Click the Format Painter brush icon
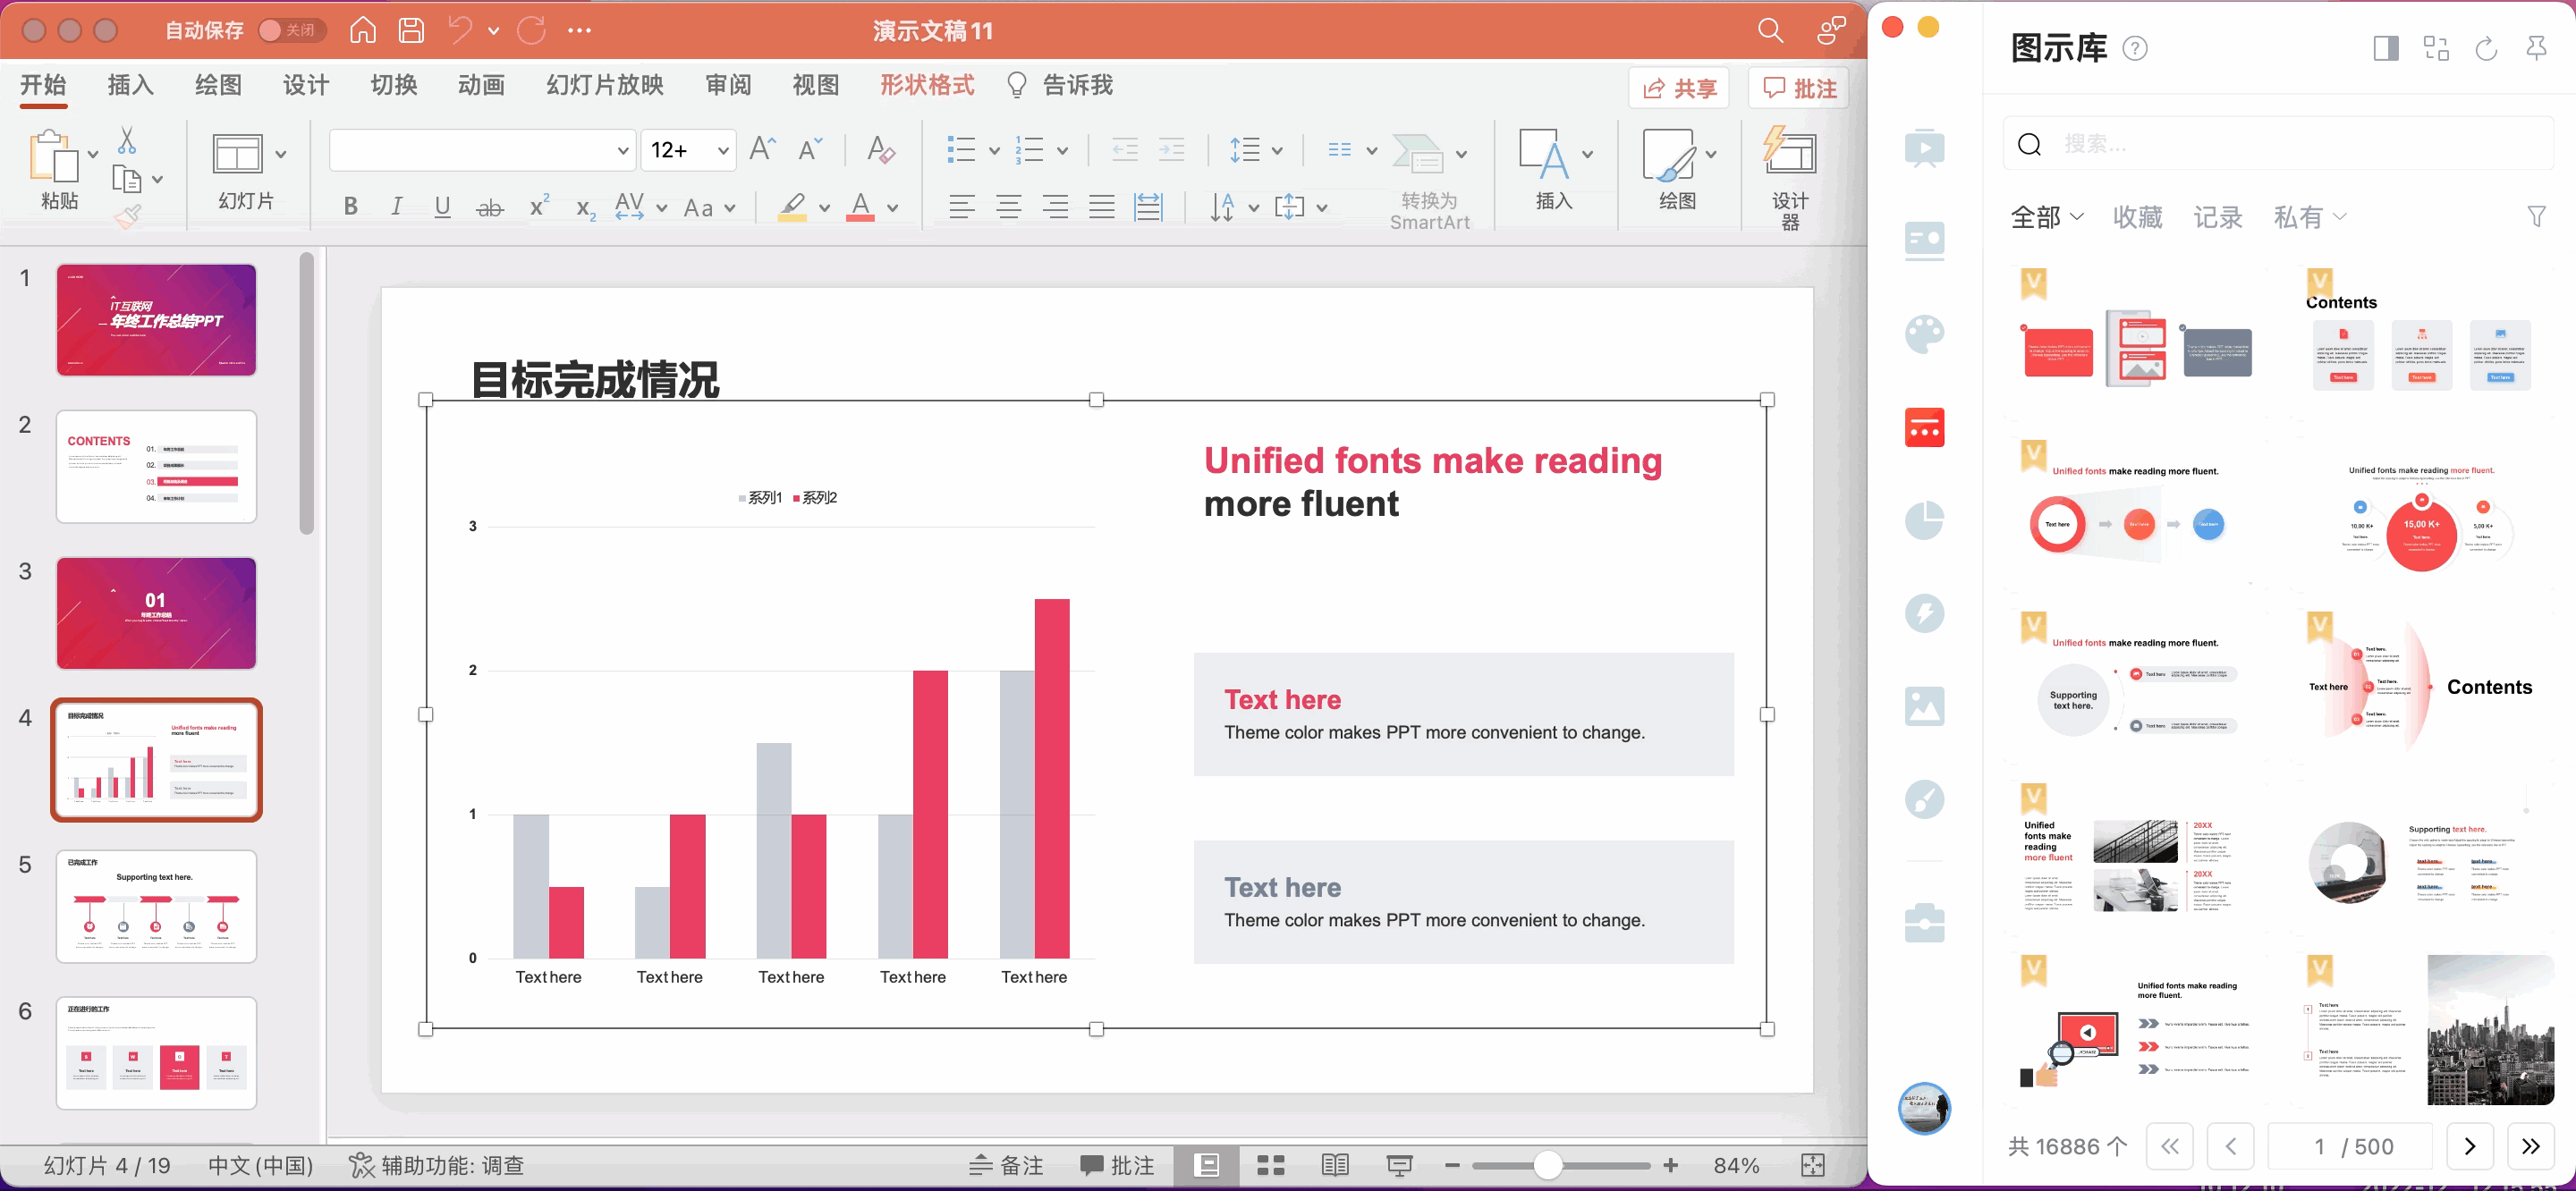The height and width of the screenshot is (1191, 2576). (x=128, y=217)
